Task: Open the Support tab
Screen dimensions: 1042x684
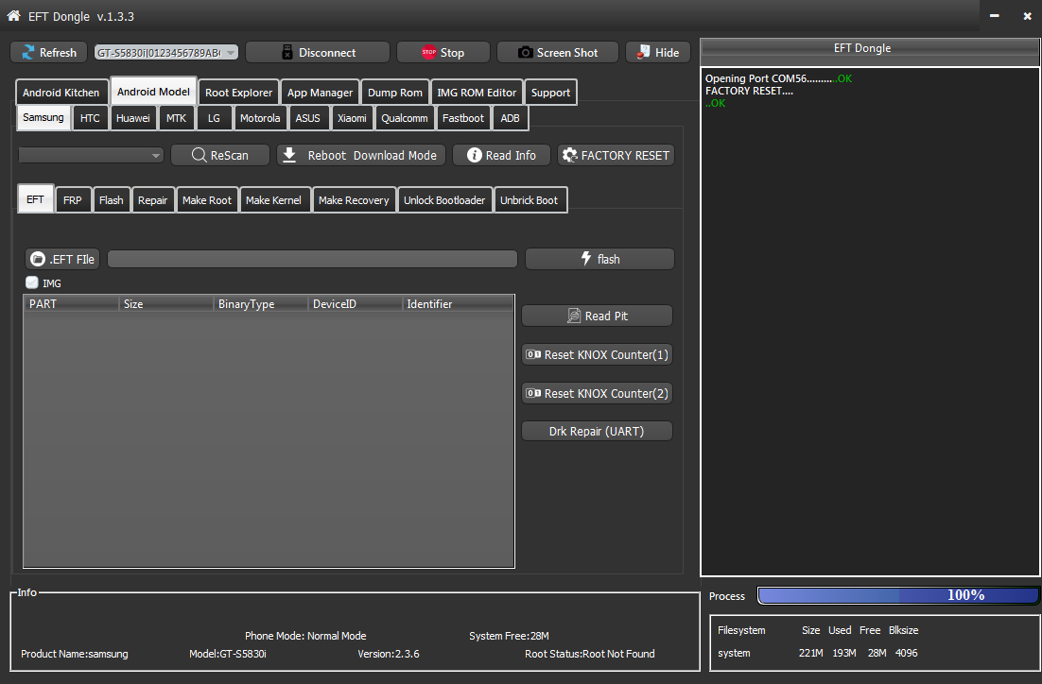Action: [550, 93]
